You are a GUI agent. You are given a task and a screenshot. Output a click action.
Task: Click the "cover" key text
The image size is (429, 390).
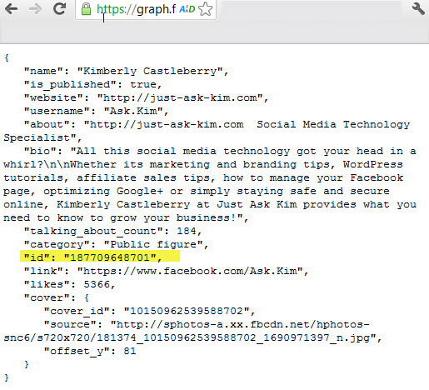pos(47,297)
